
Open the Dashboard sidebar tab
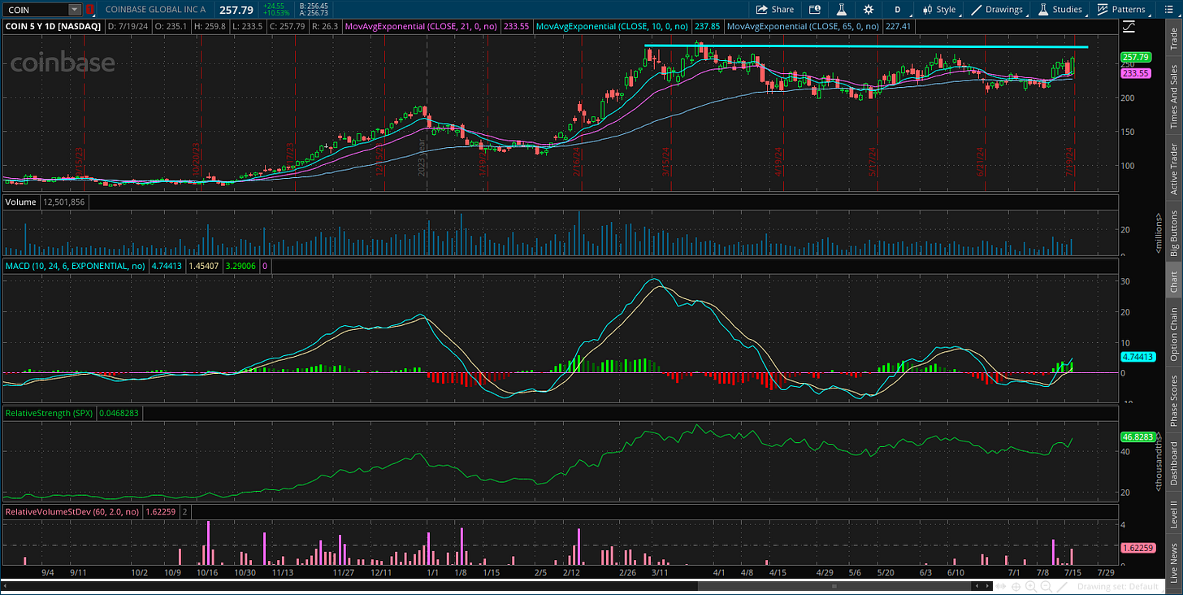click(1173, 463)
